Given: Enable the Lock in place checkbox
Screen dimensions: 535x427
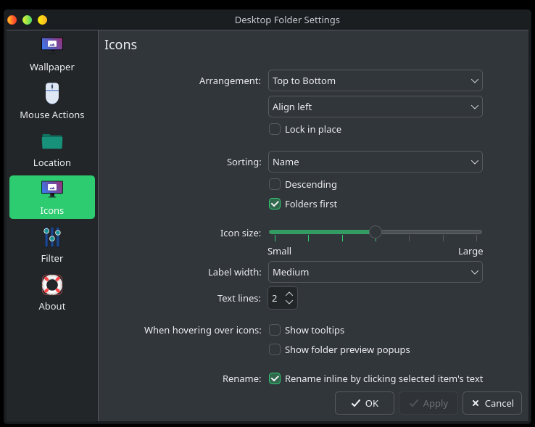Looking at the screenshot, I should [275, 129].
